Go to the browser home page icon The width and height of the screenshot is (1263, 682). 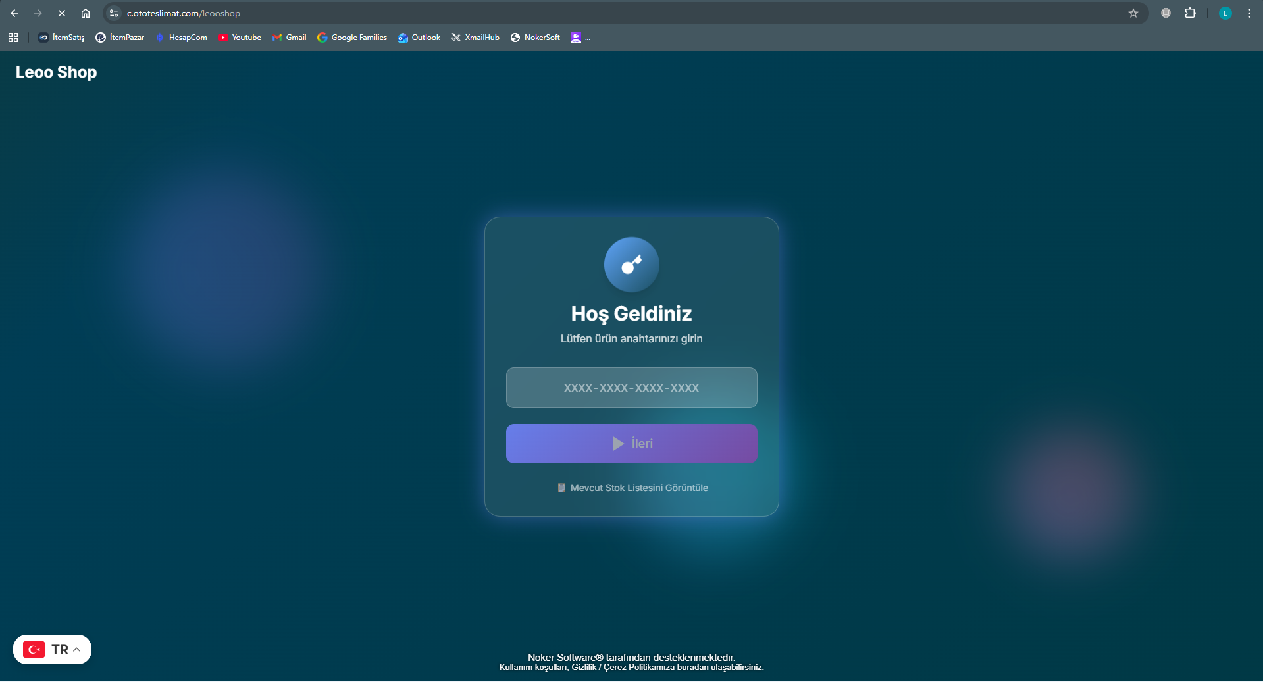[x=86, y=13]
